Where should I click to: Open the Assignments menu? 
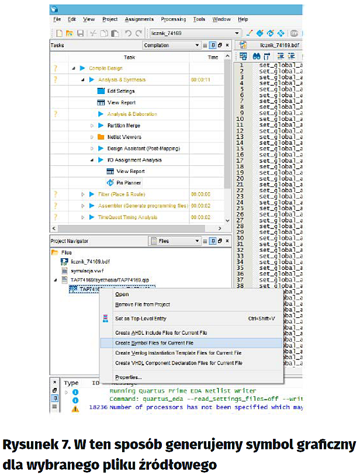(x=139, y=19)
